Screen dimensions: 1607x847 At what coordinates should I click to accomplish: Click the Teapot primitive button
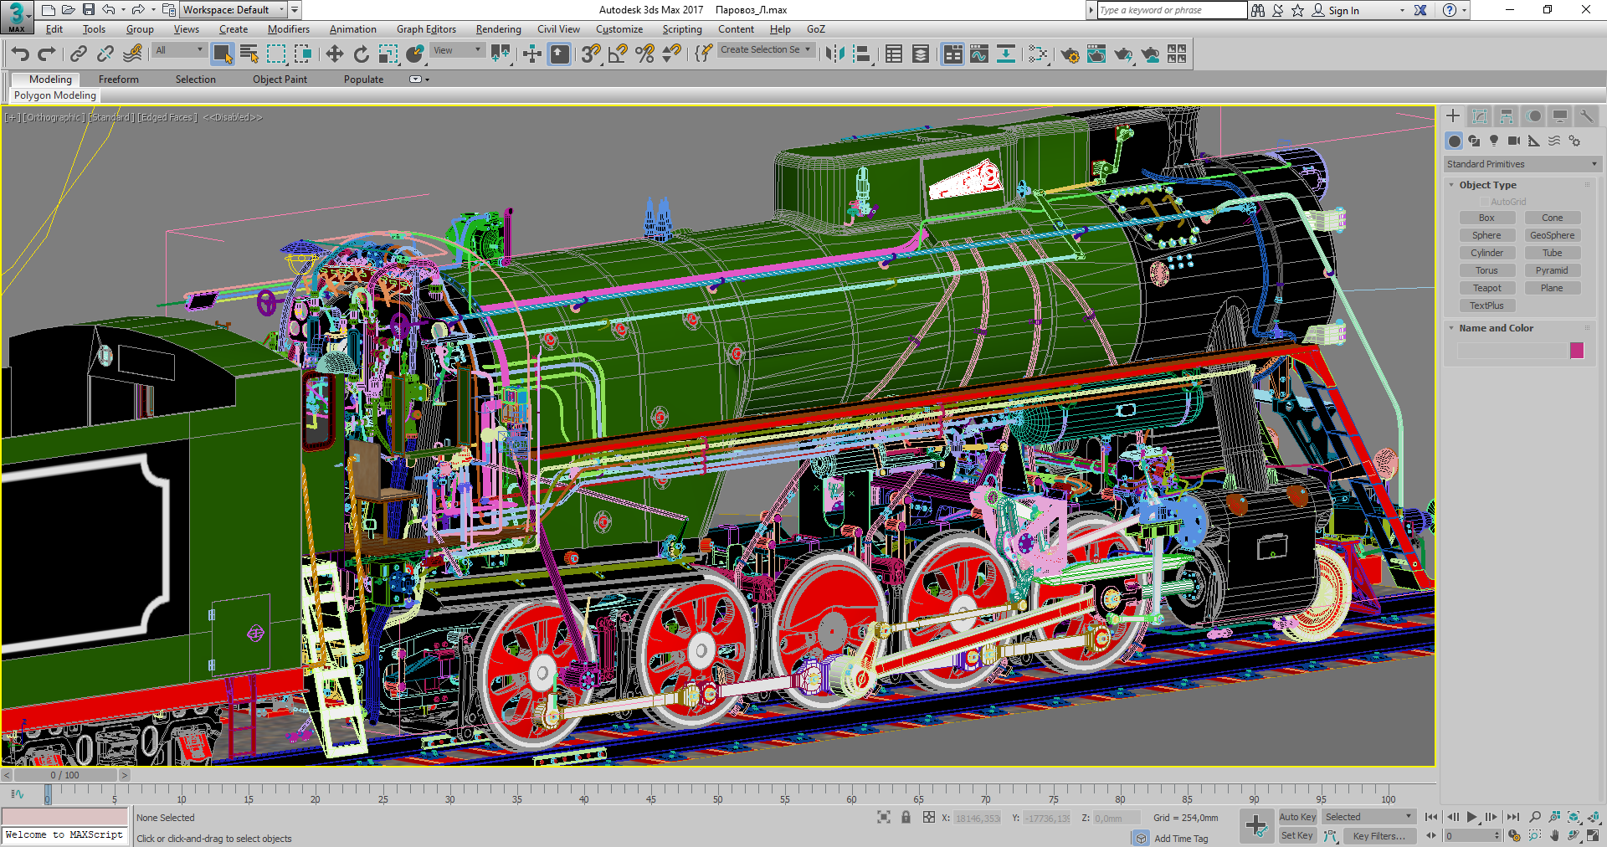tap(1486, 288)
